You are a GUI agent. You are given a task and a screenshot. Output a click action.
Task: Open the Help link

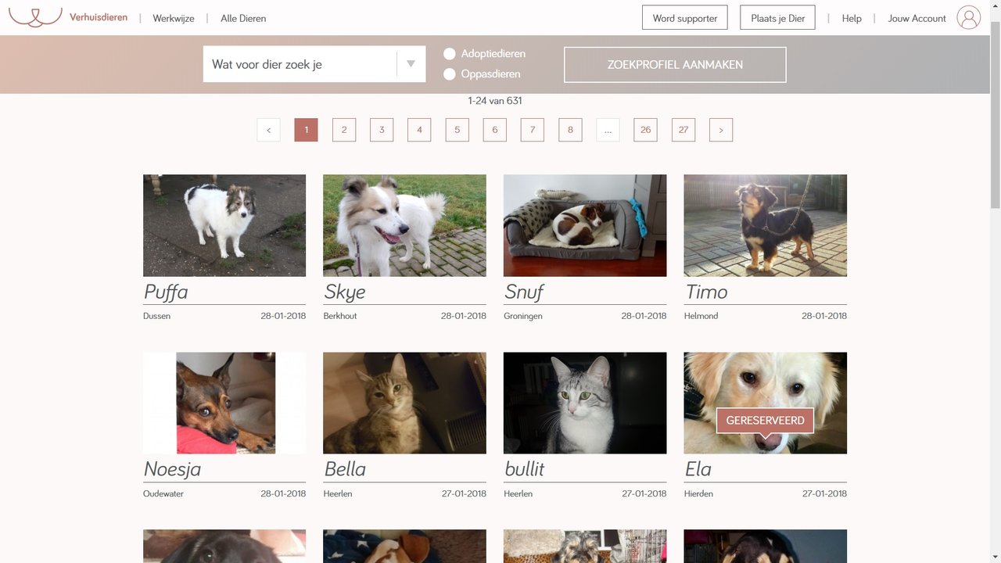pos(852,18)
